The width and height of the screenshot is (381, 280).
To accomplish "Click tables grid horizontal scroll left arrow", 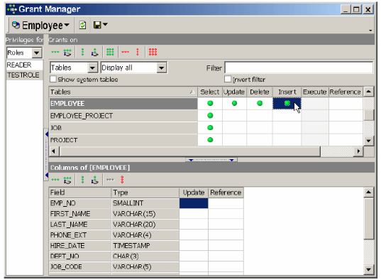I will tap(54, 151).
